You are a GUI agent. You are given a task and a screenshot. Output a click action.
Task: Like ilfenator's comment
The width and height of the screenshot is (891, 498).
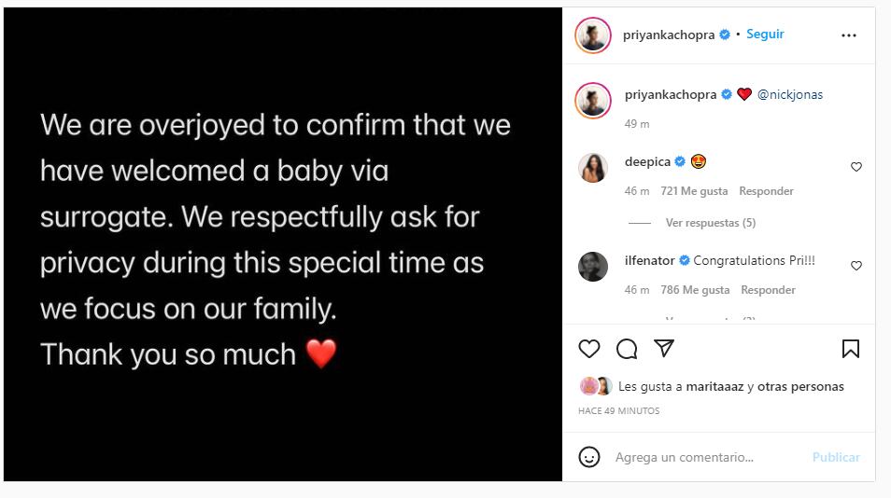coord(856,266)
